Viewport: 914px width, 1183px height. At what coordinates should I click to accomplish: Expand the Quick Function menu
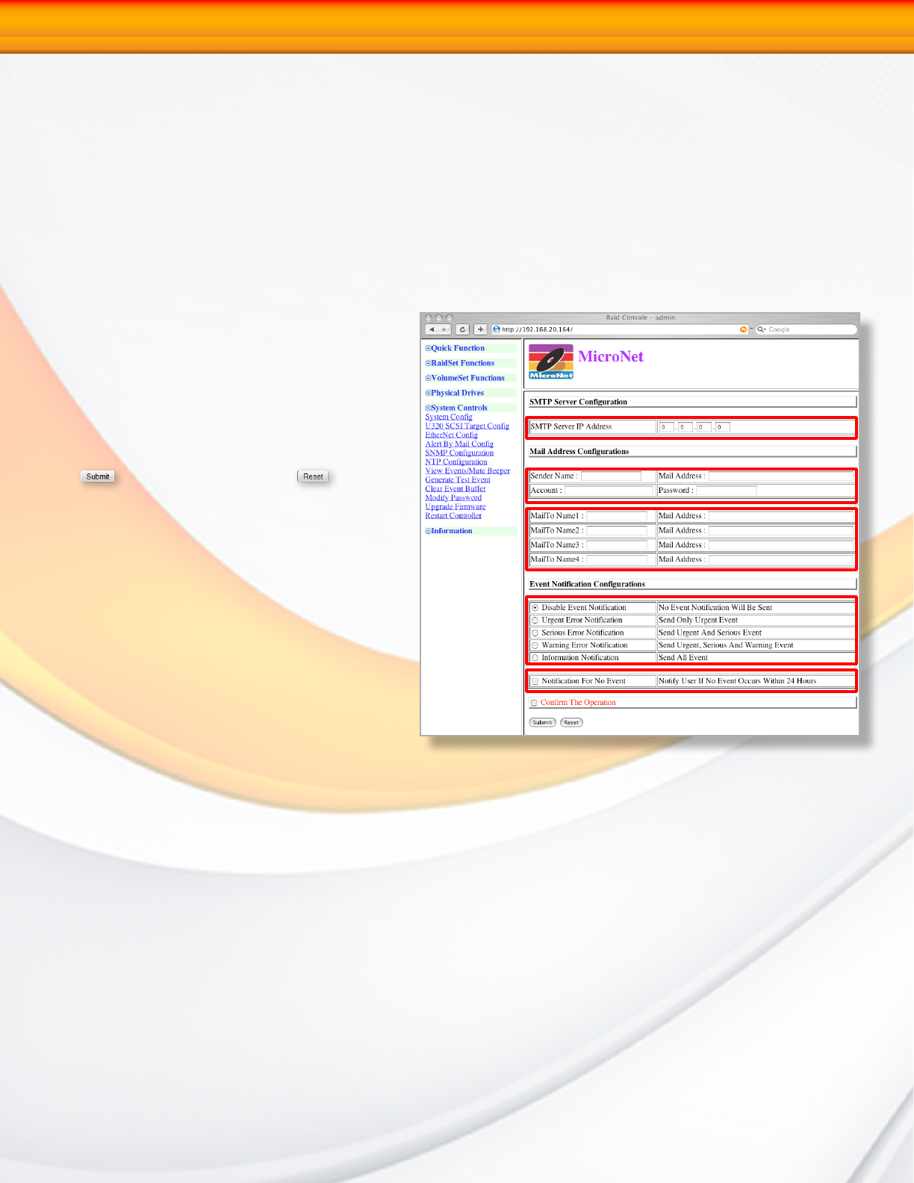(455, 348)
